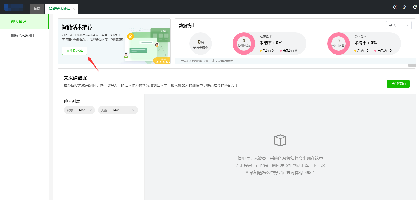Click the double-right arrow scroll tabs icon
419x200 pixels.
tap(404, 7)
